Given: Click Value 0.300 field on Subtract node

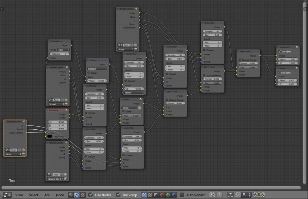Looking at the screenshot, I should 97,80.
